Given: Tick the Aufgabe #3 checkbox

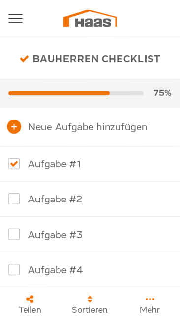Looking at the screenshot, I should (14, 234).
